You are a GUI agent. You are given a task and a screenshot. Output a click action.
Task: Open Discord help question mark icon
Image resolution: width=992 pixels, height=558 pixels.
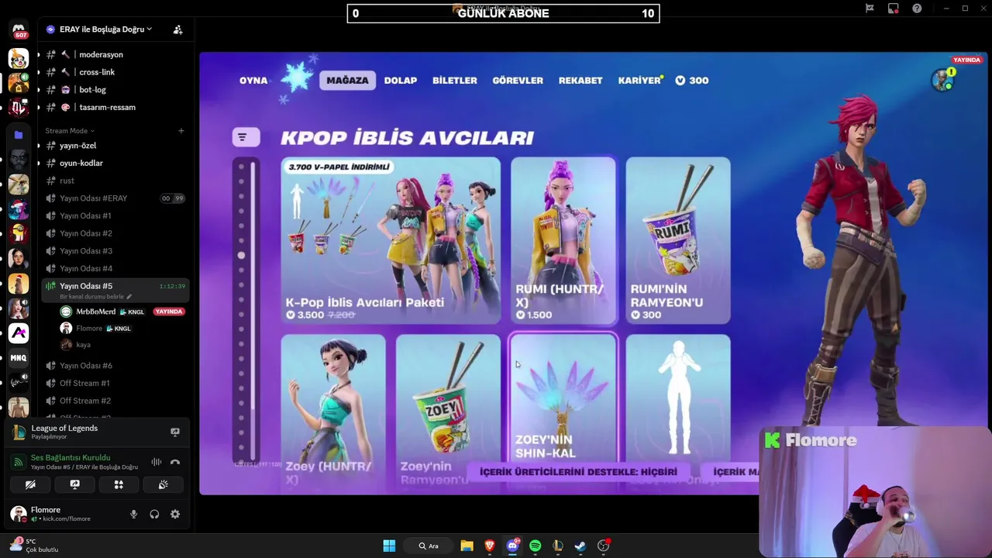tap(917, 9)
